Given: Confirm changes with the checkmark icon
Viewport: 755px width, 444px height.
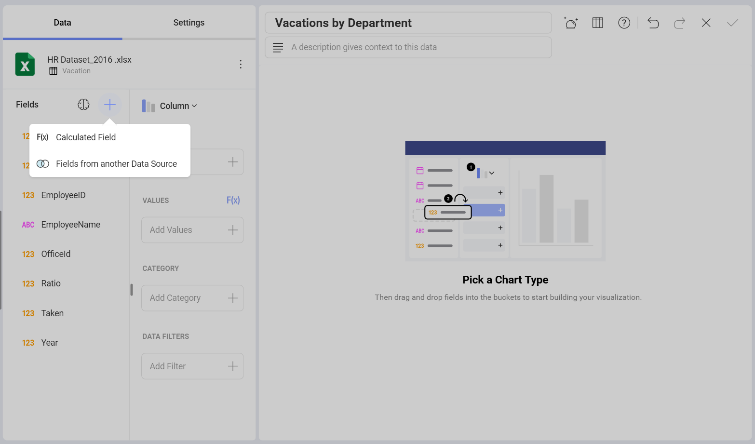Looking at the screenshot, I should click(x=733, y=23).
